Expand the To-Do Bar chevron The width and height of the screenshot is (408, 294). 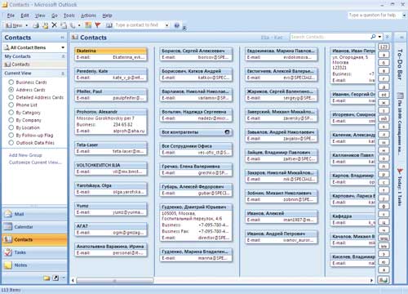401,37
